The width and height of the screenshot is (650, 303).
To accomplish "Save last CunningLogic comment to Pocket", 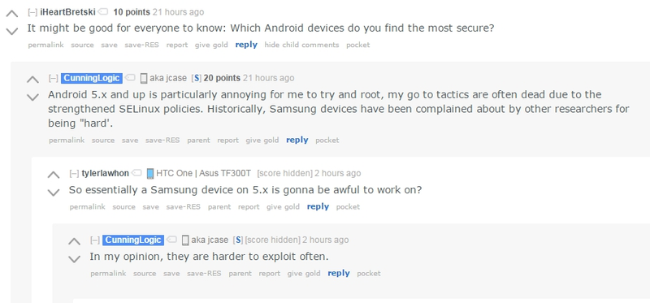I will coord(369,274).
